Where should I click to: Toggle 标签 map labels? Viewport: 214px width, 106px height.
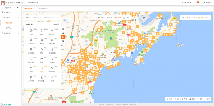[184, 99]
